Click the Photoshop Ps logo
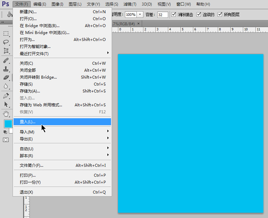 pyautogui.click(x=6, y=4)
